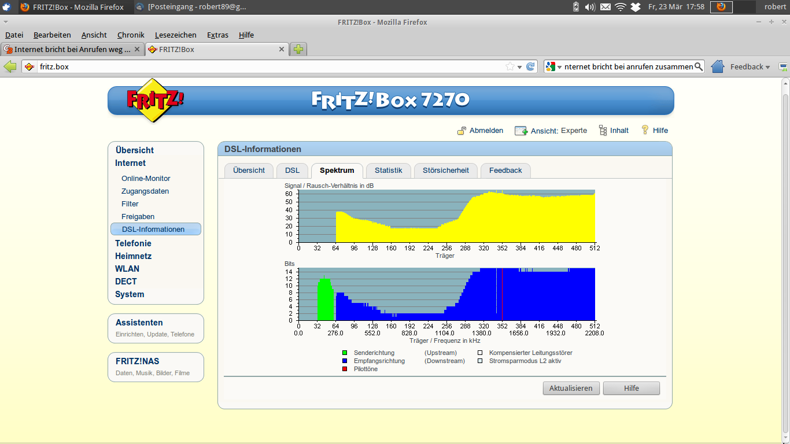This screenshot has width=790, height=444.
Task: Toggle the Stromsparmodus L2 aktiv checkbox
Action: tap(480, 361)
